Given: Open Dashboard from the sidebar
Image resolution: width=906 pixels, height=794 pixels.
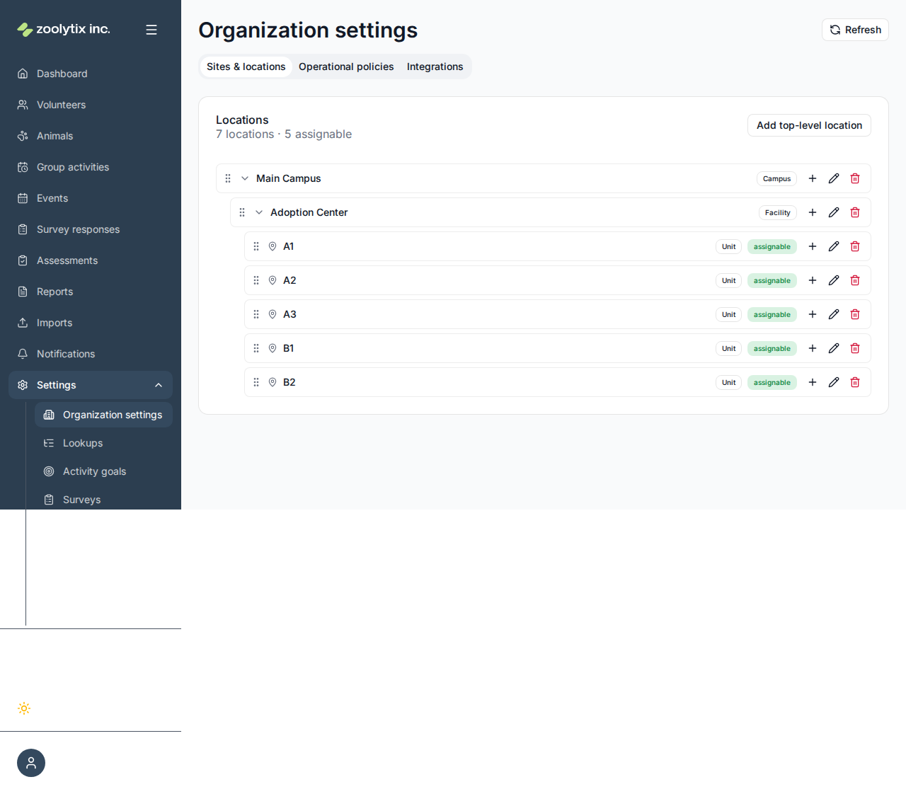Looking at the screenshot, I should [x=91, y=74].
